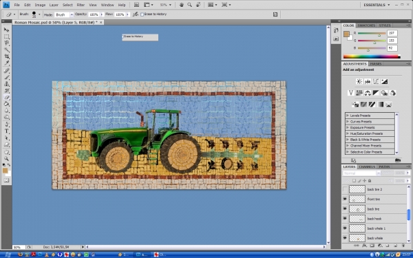Hide the back tire layer

pos(345,208)
